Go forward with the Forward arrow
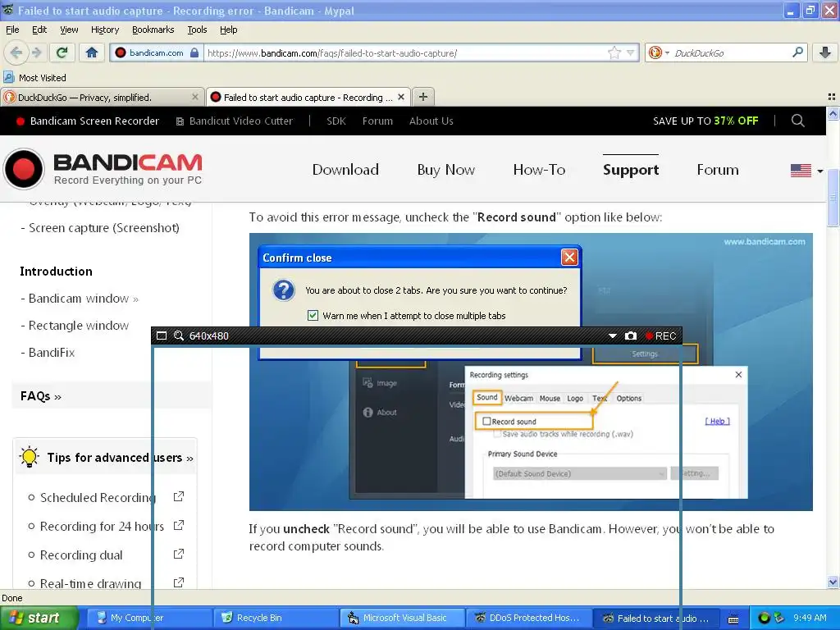 (37, 52)
